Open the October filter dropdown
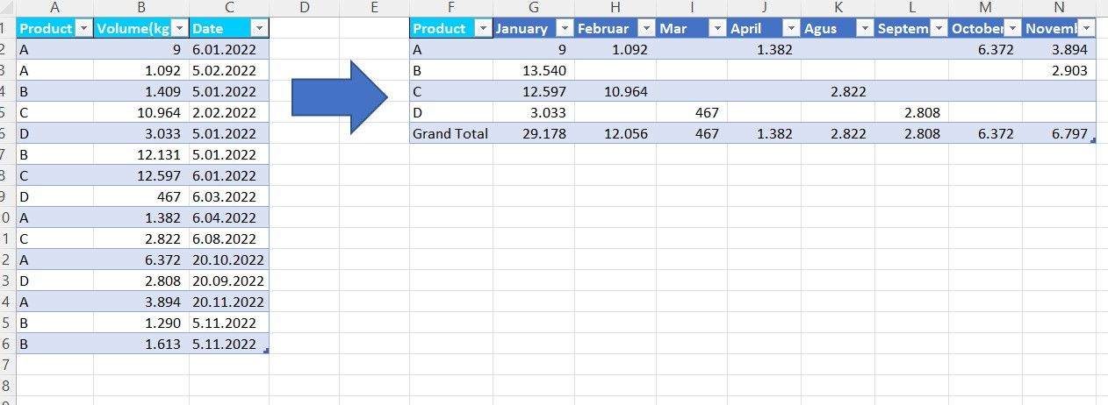The height and width of the screenshot is (405, 1108). (1012, 29)
